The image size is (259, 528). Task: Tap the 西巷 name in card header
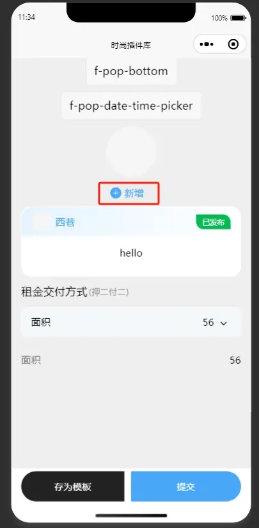pos(65,222)
